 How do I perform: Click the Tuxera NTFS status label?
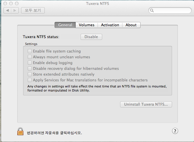click(41, 37)
